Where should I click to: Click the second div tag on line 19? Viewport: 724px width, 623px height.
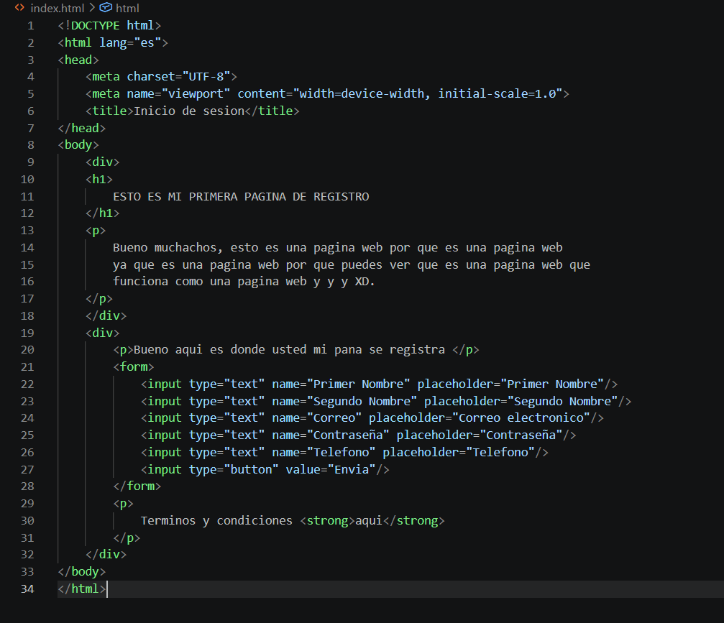pyautogui.click(x=103, y=333)
